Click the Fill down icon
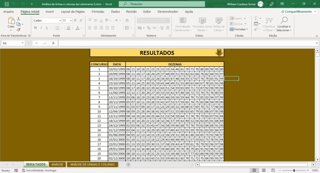The width and height of the screenshot is (320, 173). coord(256,24)
